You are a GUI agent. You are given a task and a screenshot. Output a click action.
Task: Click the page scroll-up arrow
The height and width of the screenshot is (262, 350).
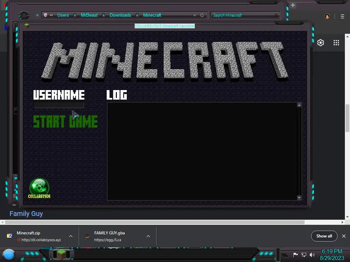(347, 36)
